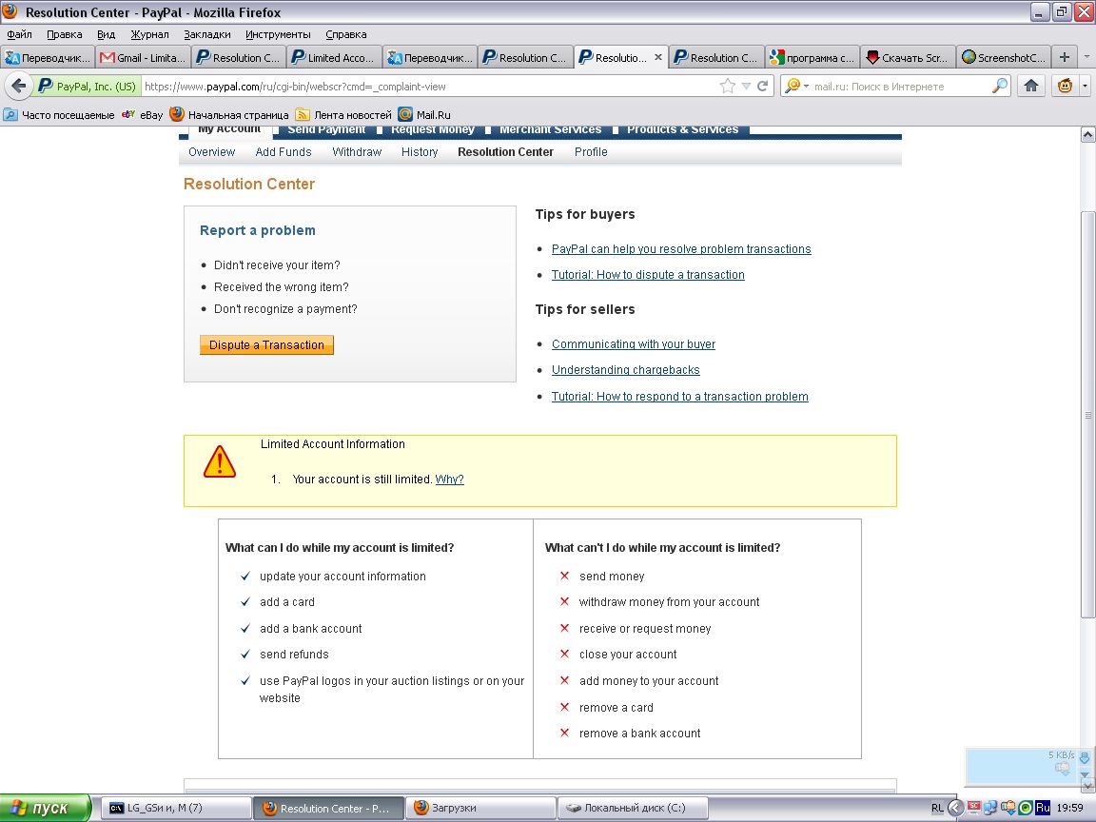Close the active Resolution tab

(x=657, y=57)
